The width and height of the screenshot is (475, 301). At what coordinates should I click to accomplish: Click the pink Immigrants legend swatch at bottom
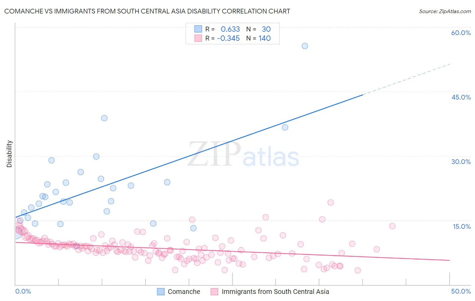(x=215, y=292)
